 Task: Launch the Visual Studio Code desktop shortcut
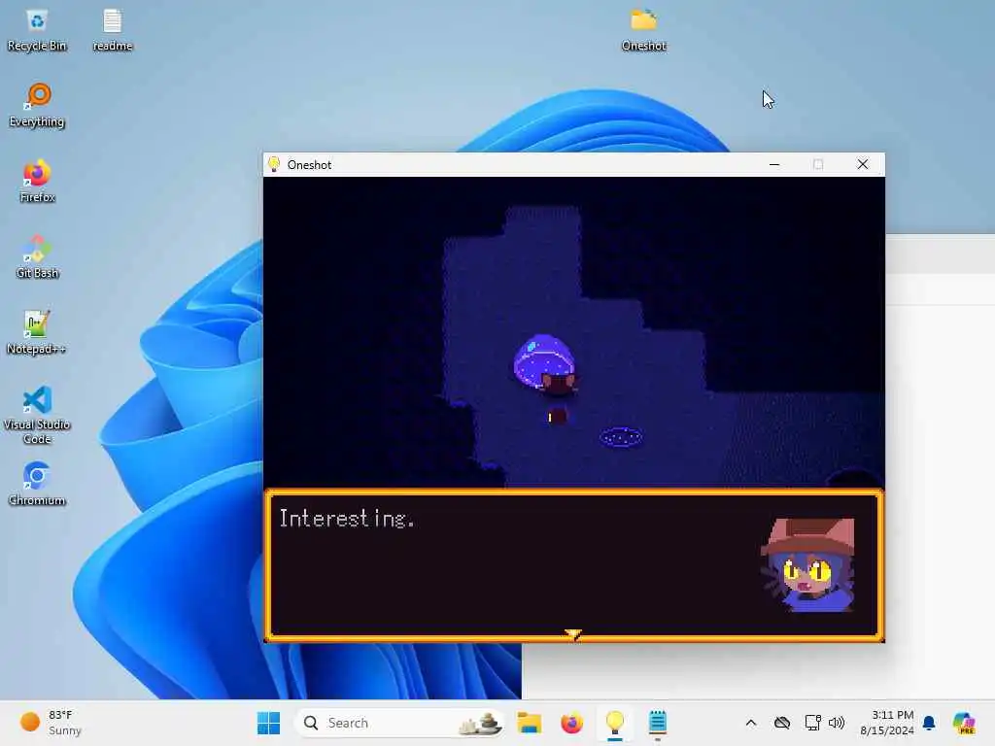pyautogui.click(x=37, y=415)
